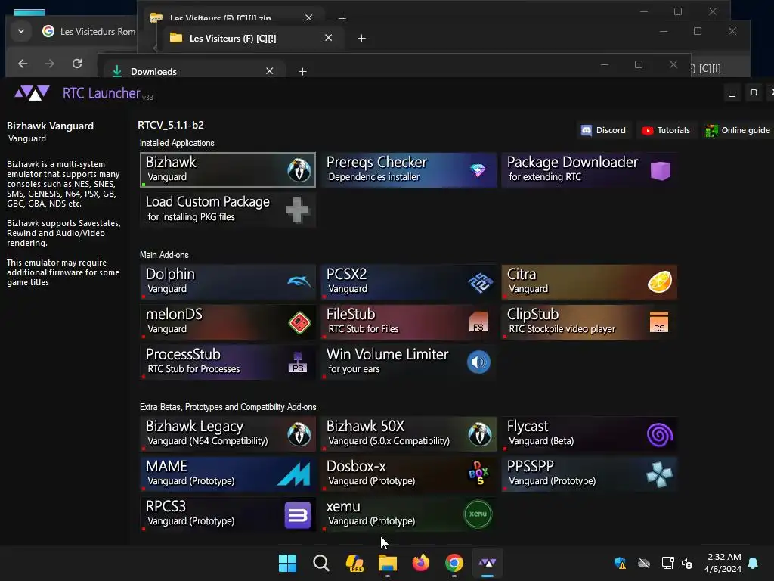
Task: Add new tab in Downloads window
Action: click(302, 72)
